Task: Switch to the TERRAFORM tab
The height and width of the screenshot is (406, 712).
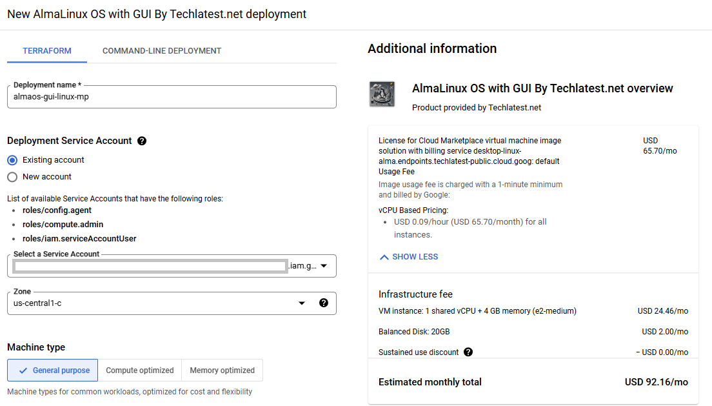Action: coord(47,51)
